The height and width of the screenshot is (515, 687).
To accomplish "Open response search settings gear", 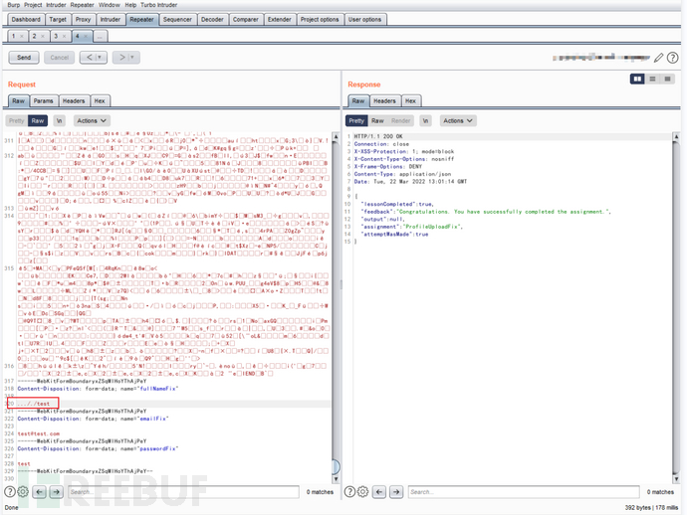I will click(363, 492).
